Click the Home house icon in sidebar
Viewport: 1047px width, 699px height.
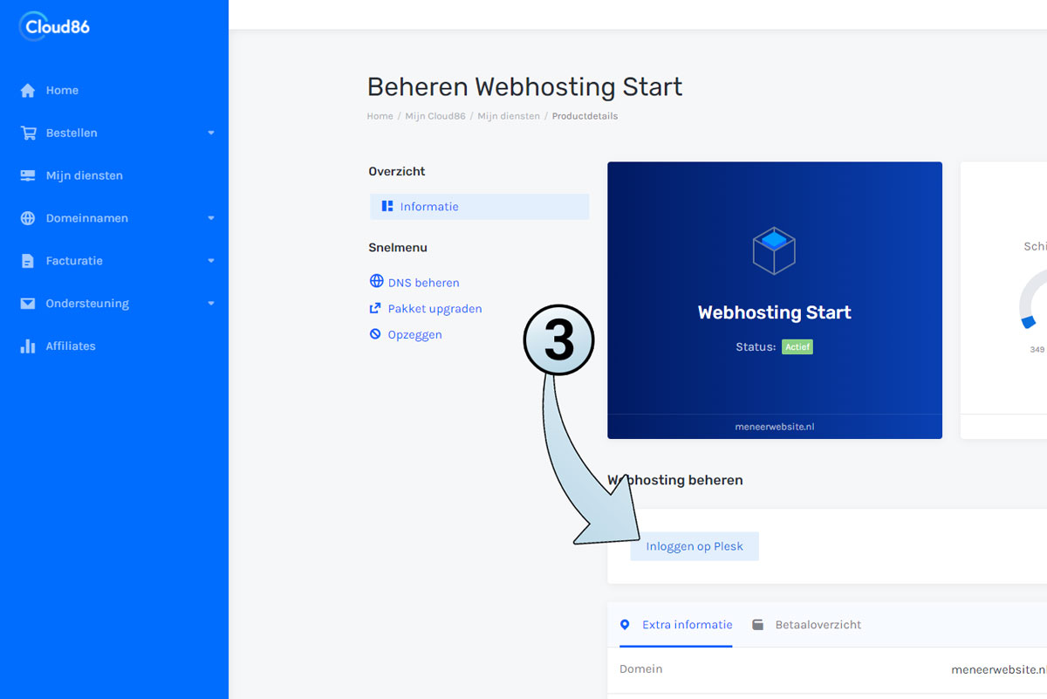tap(28, 91)
